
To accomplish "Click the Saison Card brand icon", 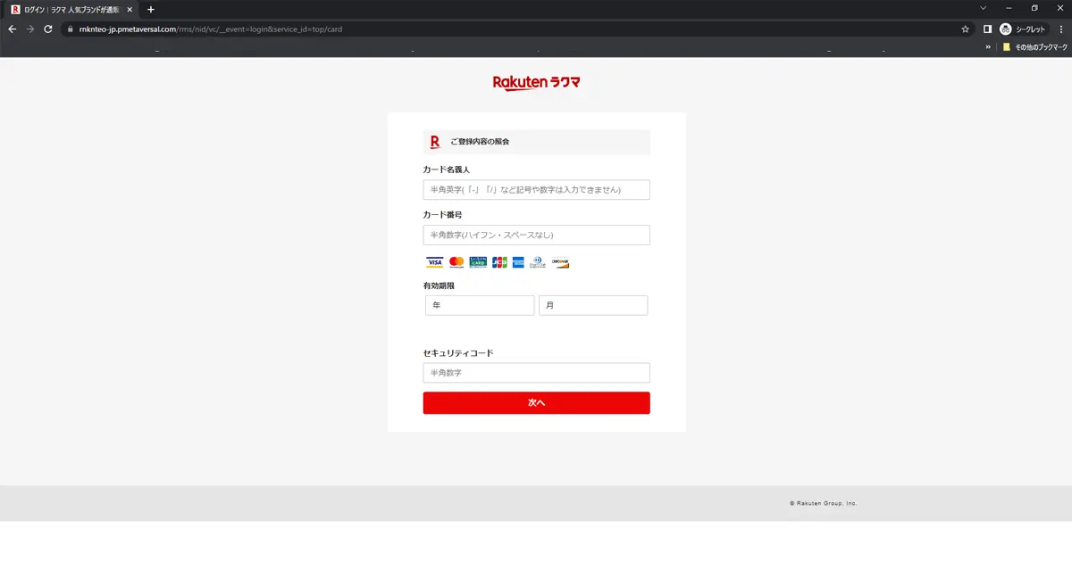I will [x=477, y=261].
